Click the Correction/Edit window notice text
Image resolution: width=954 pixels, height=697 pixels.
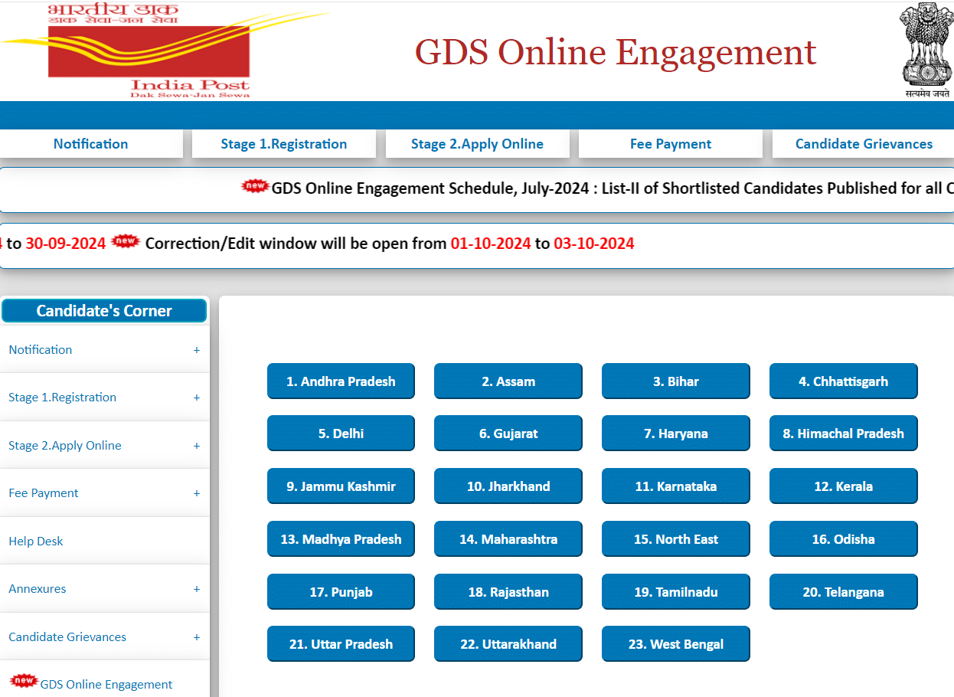tap(390, 244)
